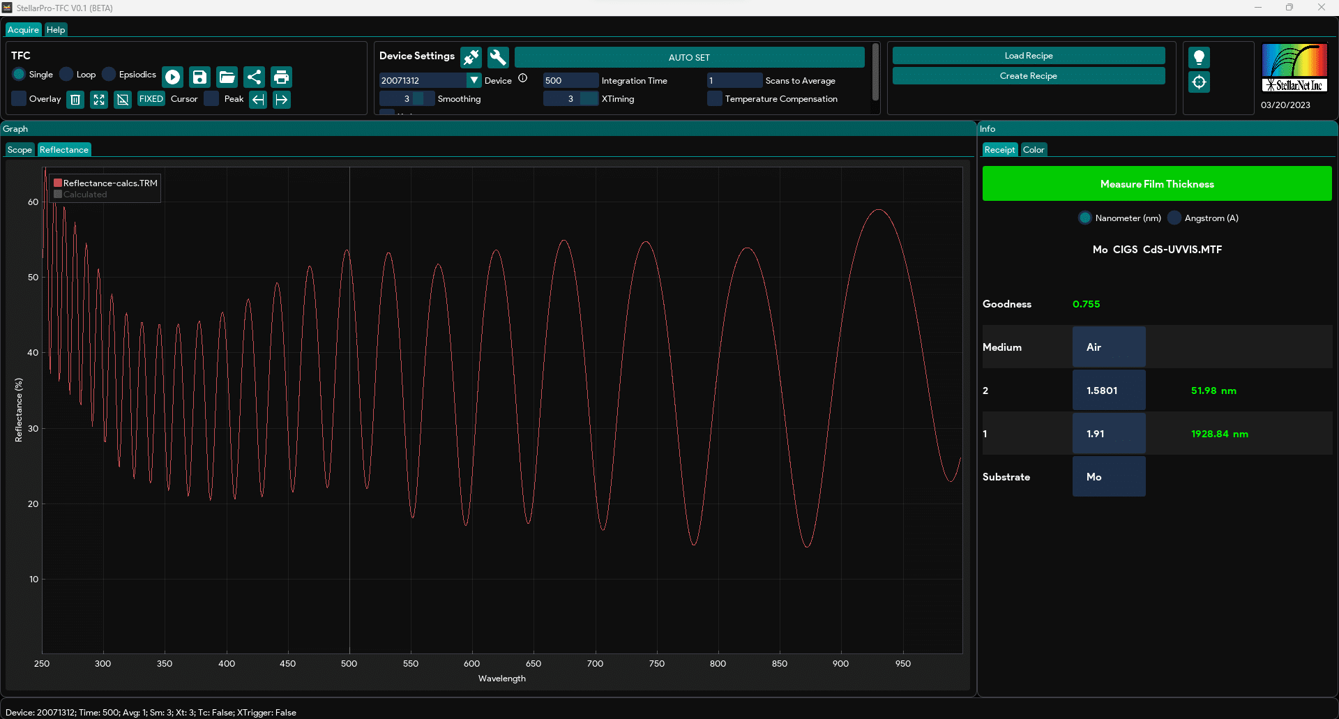Toggle Temperature Compensation checkbox
1339x719 pixels.
click(714, 98)
